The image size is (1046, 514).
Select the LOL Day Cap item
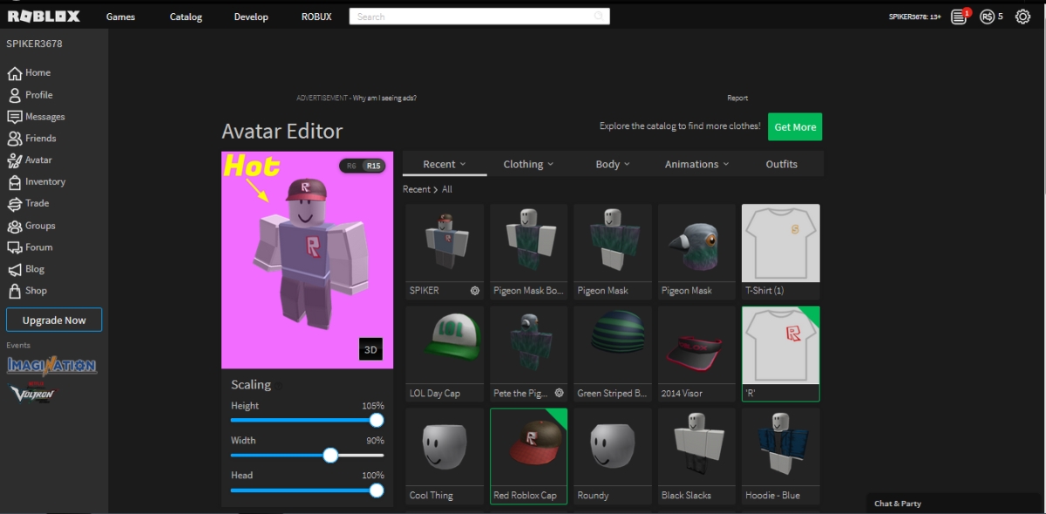[445, 354]
